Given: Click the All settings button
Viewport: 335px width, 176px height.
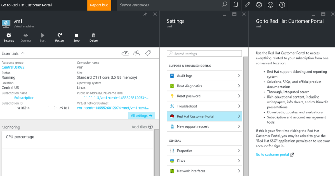Looking at the screenshot, I should (x=141, y=116).
